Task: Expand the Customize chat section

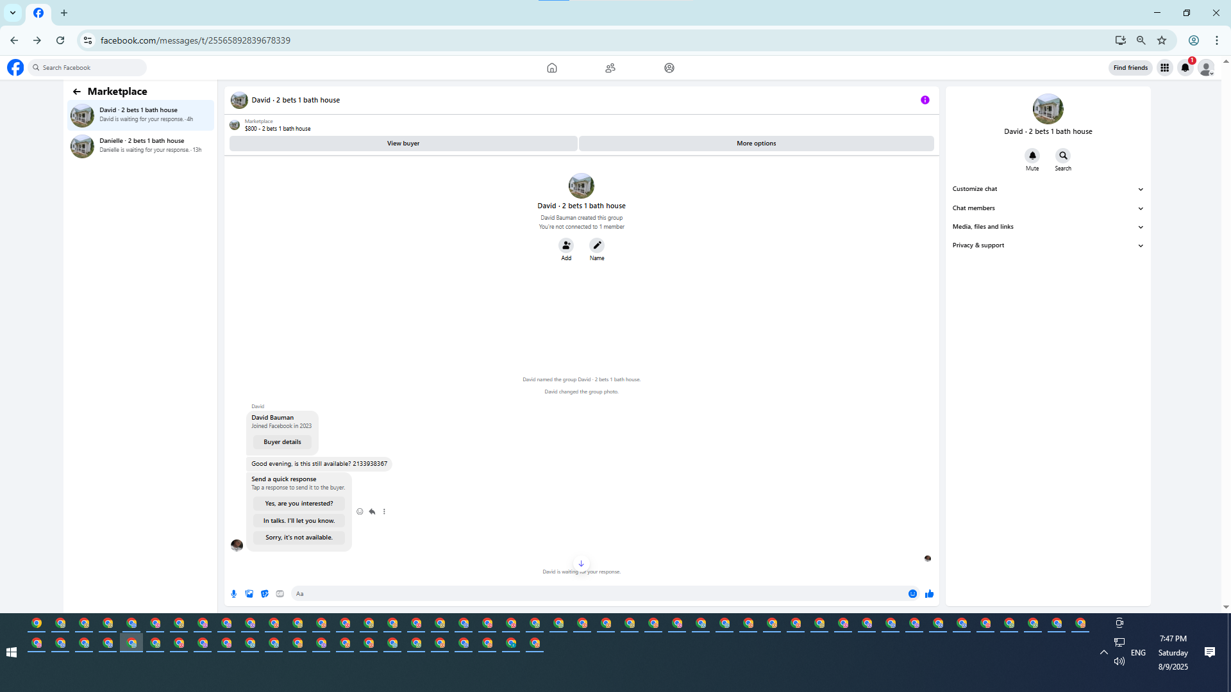Action: pos(1048,189)
